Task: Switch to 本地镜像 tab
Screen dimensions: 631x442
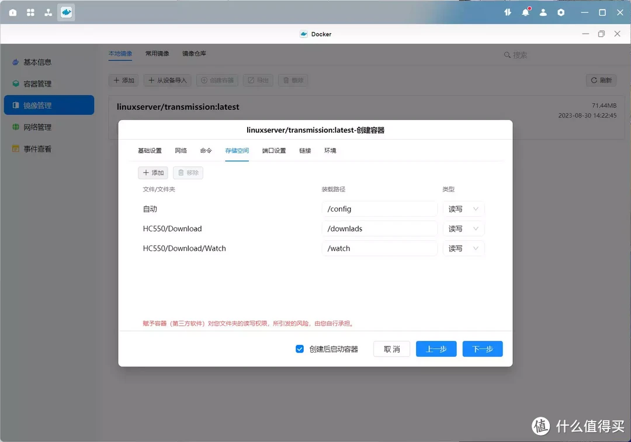Action: point(120,54)
